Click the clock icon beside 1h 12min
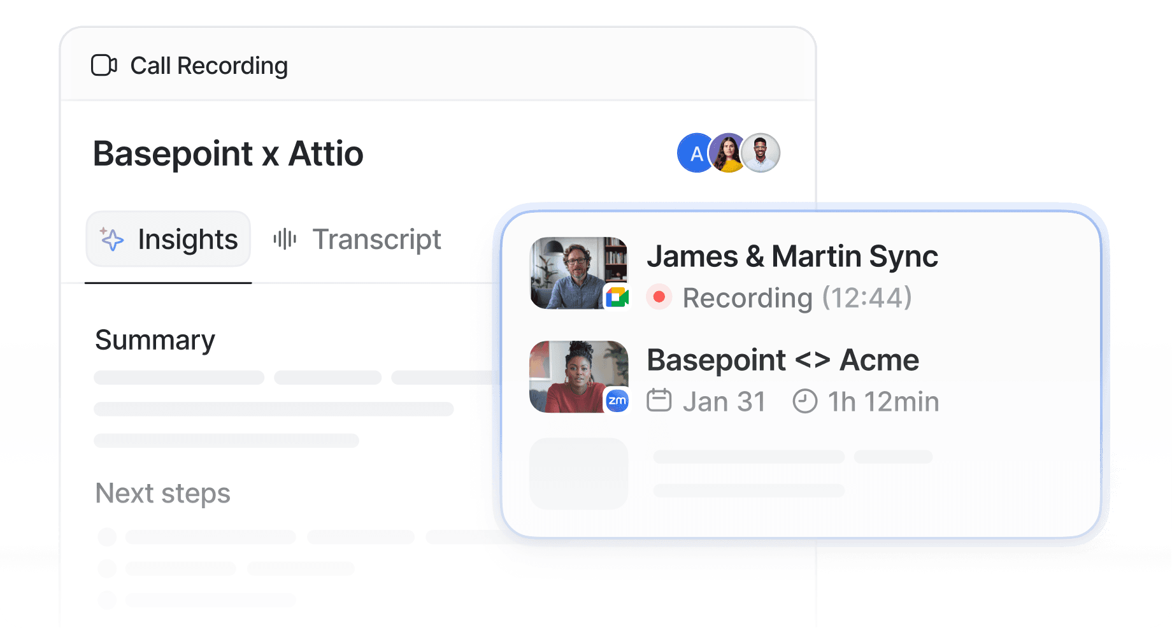1172x628 pixels. [x=804, y=402]
